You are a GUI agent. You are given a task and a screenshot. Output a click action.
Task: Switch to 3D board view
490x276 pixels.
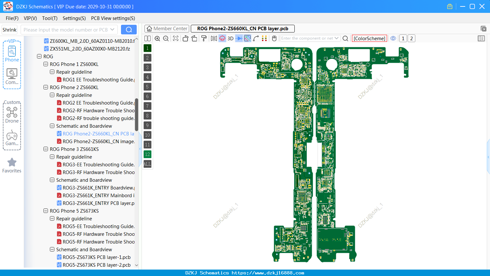pos(230,39)
